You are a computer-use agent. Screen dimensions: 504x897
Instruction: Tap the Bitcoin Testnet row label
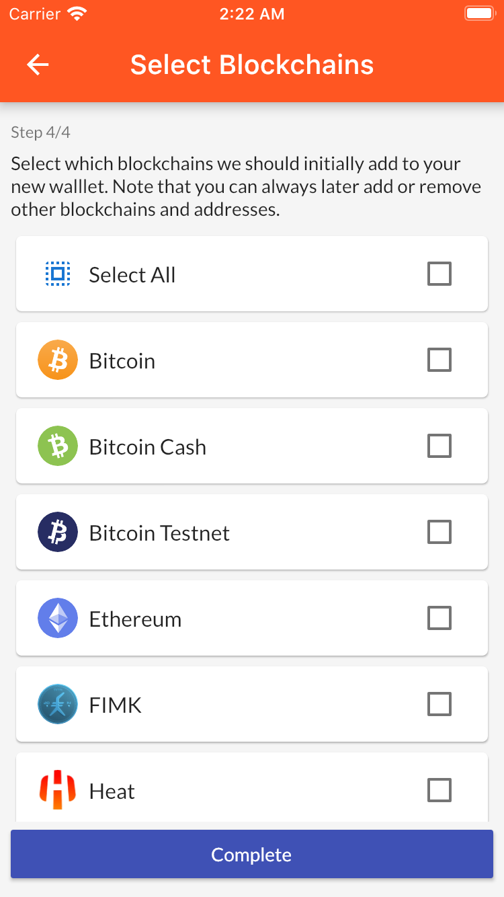pyautogui.click(x=159, y=533)
